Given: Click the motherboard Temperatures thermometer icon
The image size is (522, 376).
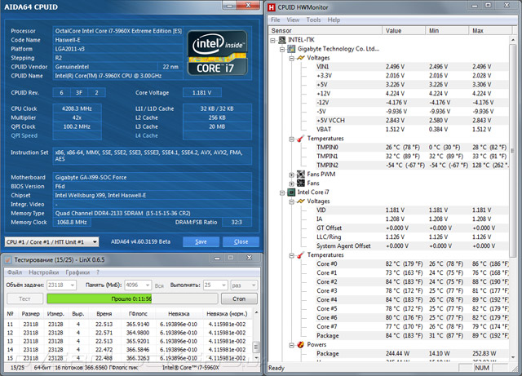Looking at the screenshot, I should tap(301, 138).
